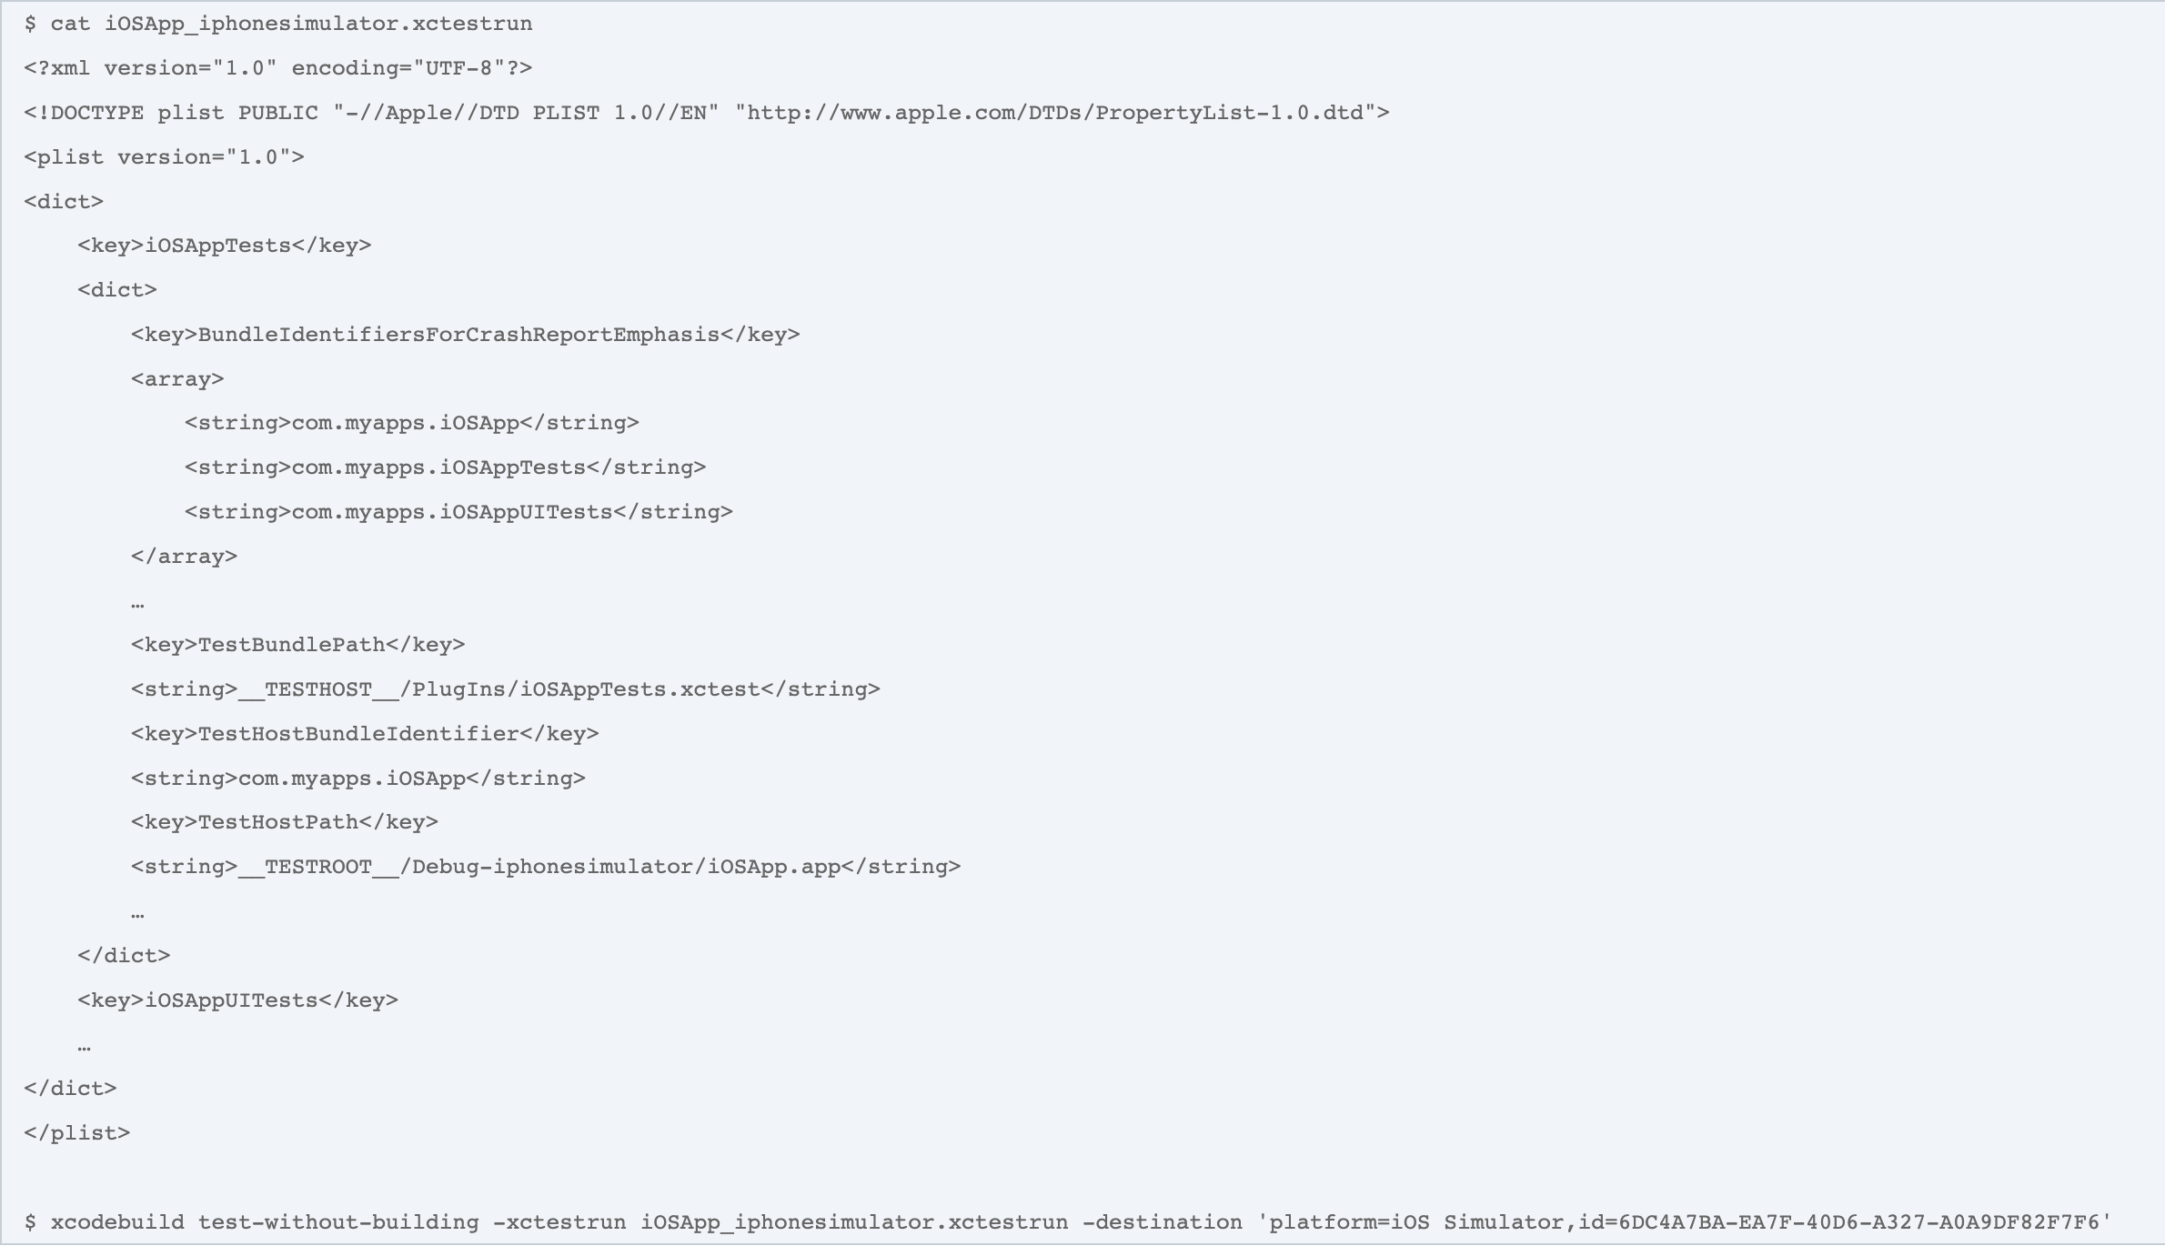The width and height of the screenshot is (2165, 1246).
Task: Click the BundleIdentifiersForCrashReportEmphasis key
Action: point(466,335)
